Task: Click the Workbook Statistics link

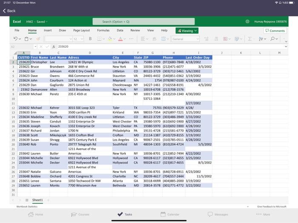Action: click(27, 206)
